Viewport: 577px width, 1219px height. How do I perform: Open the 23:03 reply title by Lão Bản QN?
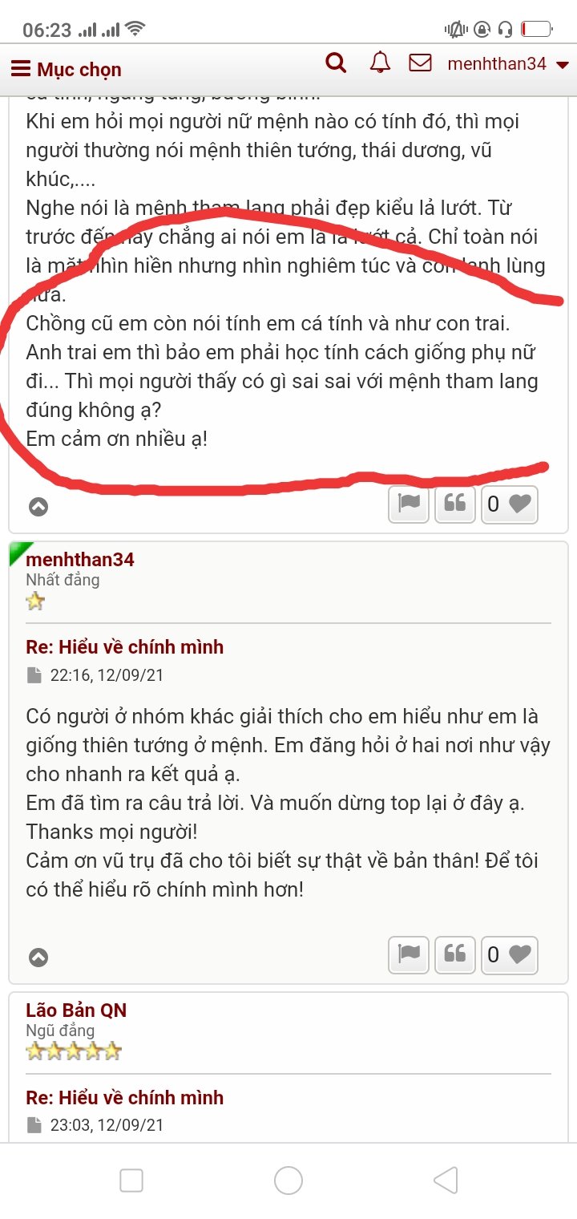click(124, 1098)
